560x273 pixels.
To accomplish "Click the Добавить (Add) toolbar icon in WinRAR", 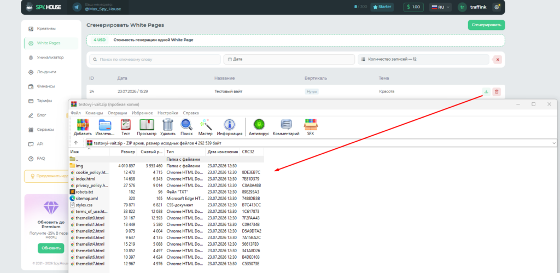I will (83, 125).
